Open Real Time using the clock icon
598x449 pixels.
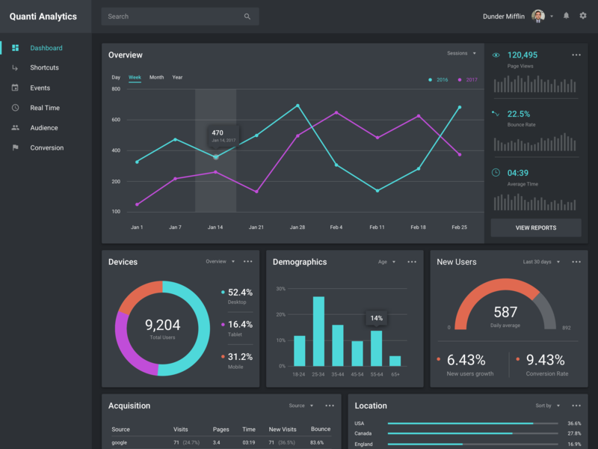[16, 107]
